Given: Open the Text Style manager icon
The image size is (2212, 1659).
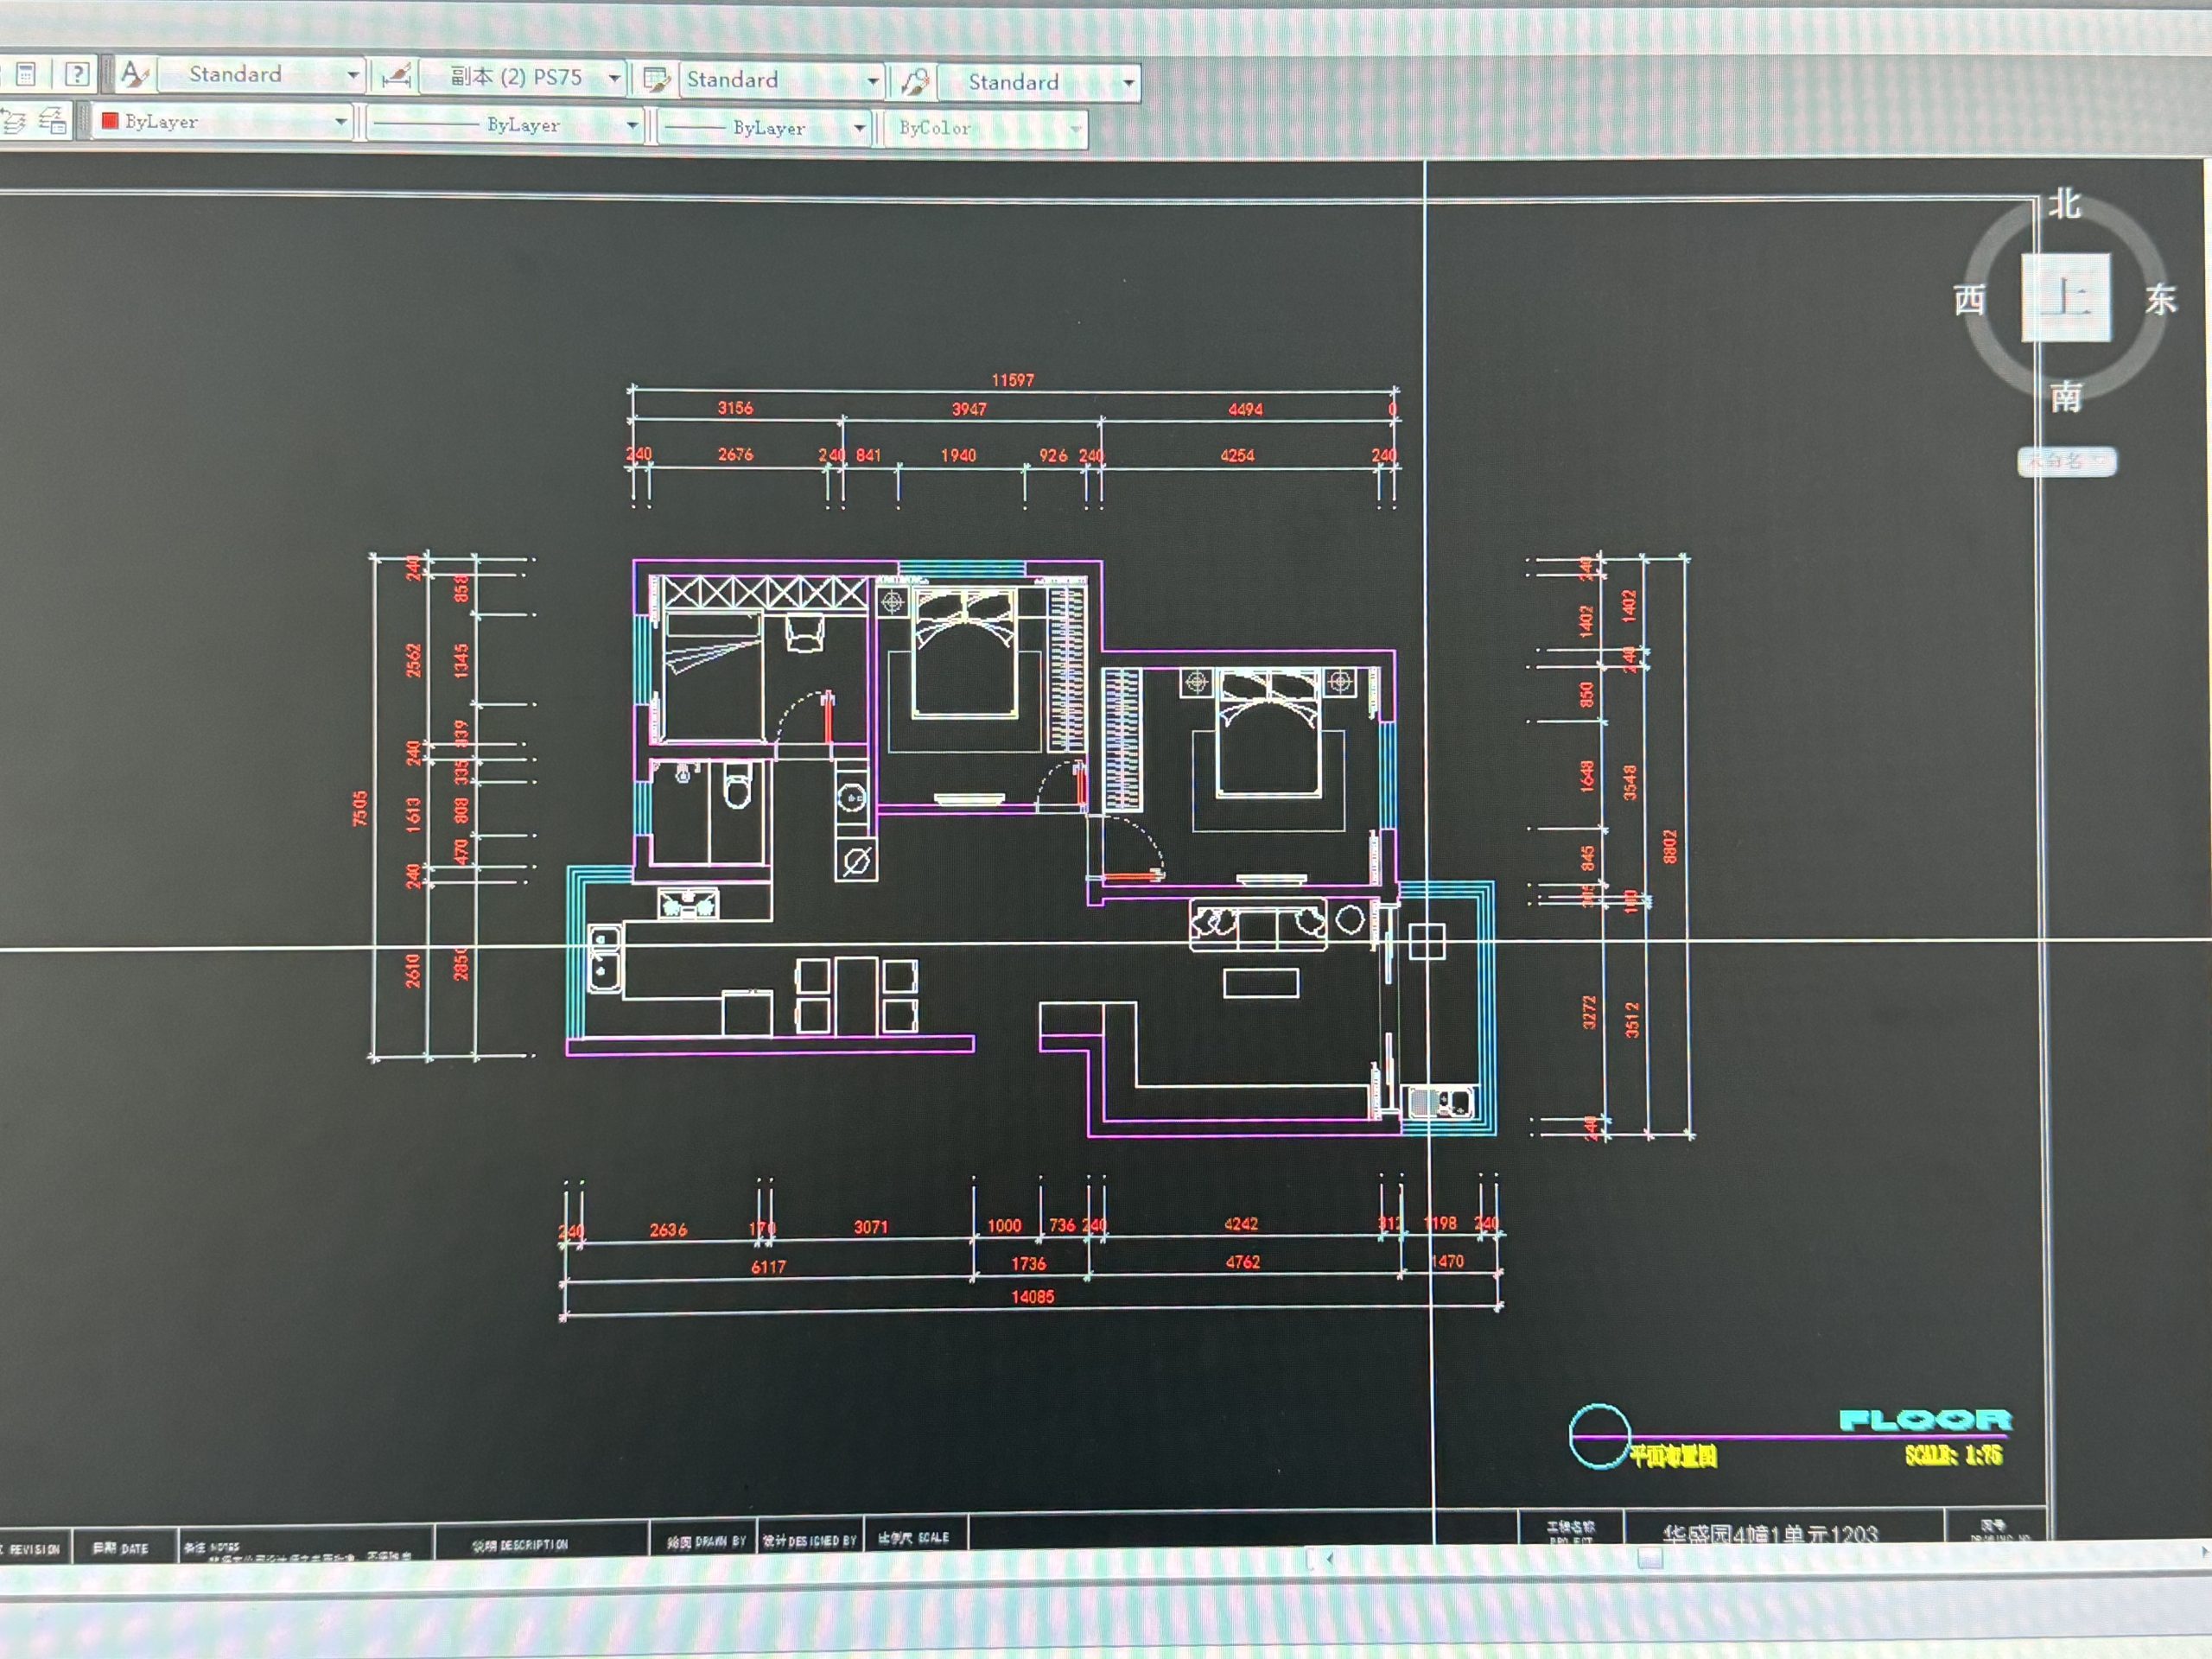Looking at the screenshot, I should pyautogui.click(x=134, y=74).
